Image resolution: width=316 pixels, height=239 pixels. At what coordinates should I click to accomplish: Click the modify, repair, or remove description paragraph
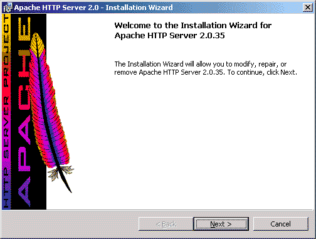coord(206,68)
